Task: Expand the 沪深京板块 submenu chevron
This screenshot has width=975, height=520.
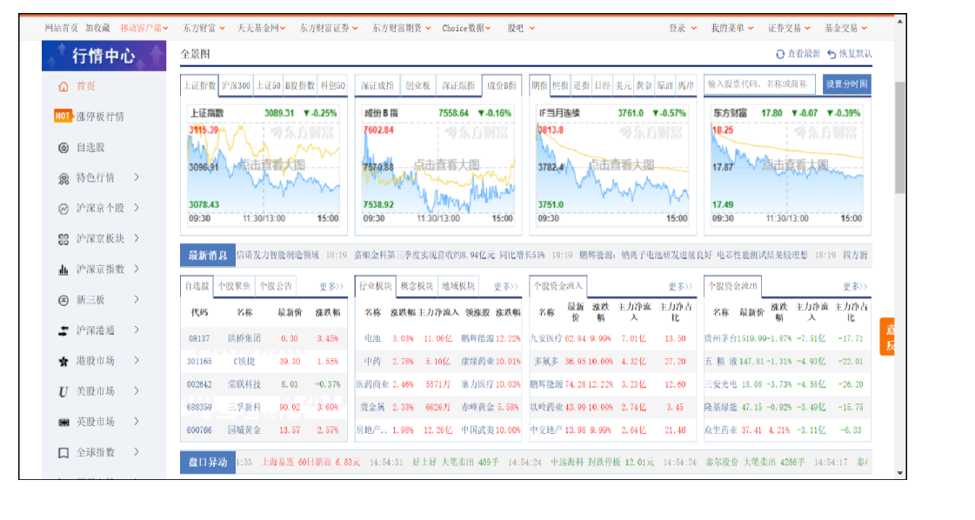Action: coord(137,238)
